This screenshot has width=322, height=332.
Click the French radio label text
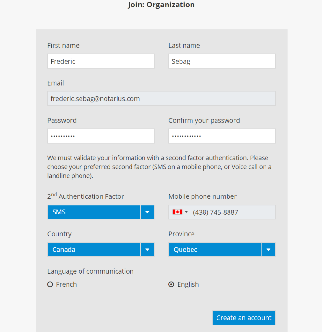(67, 284)
